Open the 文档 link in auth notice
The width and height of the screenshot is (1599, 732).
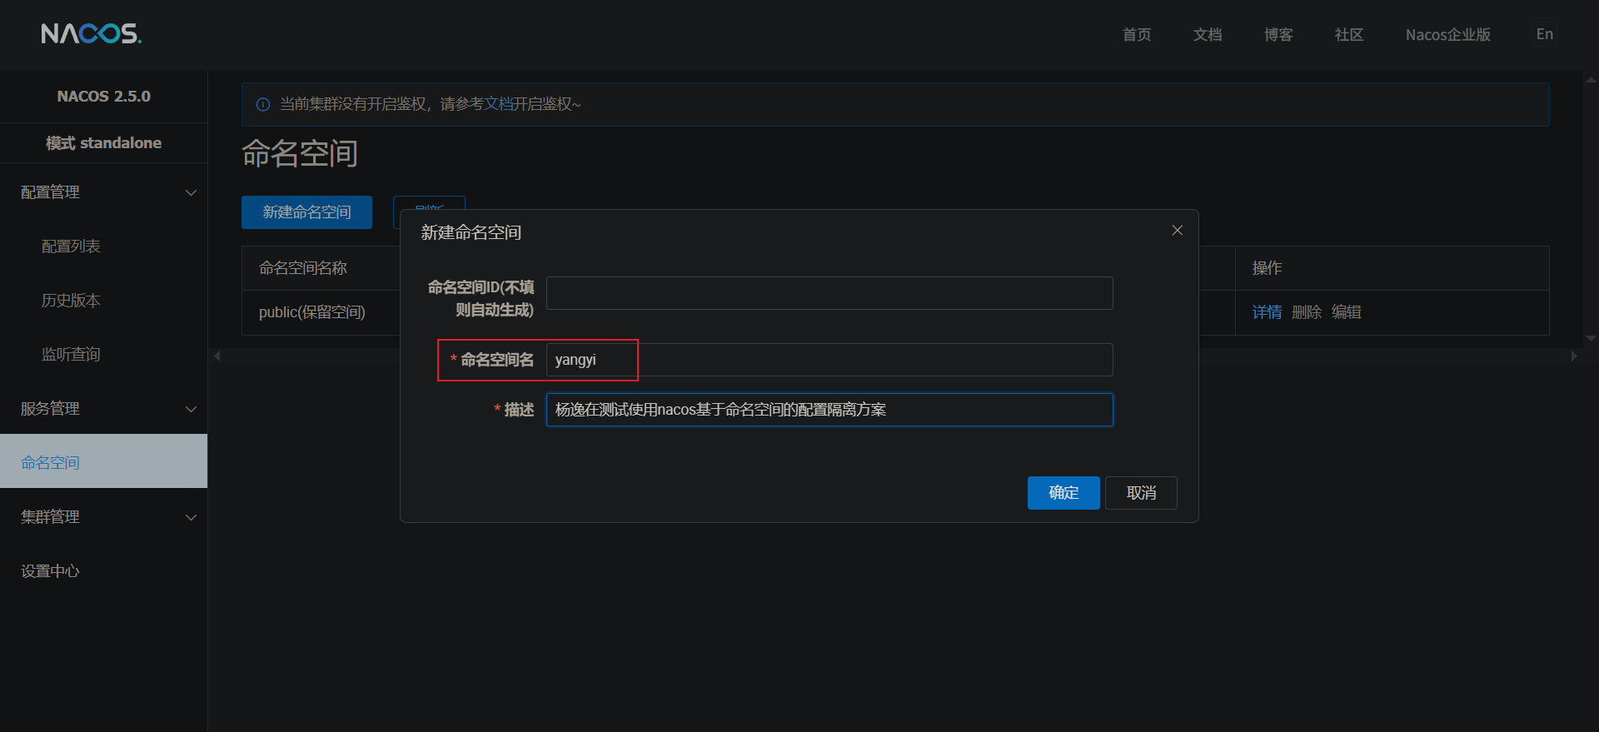click(x=499, y=104)
